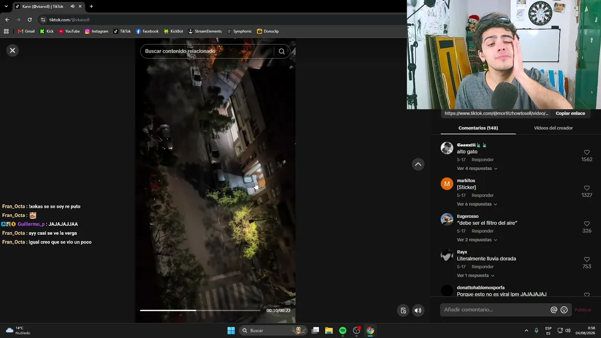This screenshot has width=601, height=338.
Task: Switch to the Comentarios (148) tab
Action: [x=478, y=128]
